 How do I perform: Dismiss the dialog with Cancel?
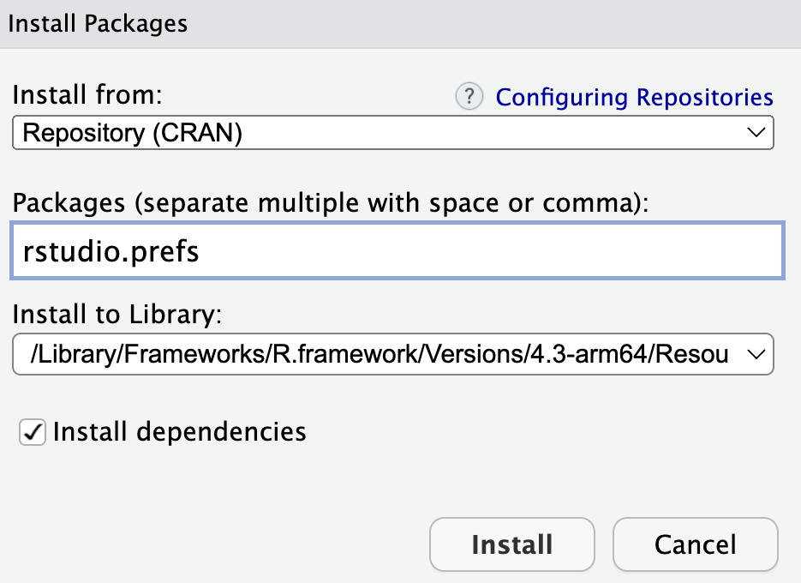click(x=695, y=544)
